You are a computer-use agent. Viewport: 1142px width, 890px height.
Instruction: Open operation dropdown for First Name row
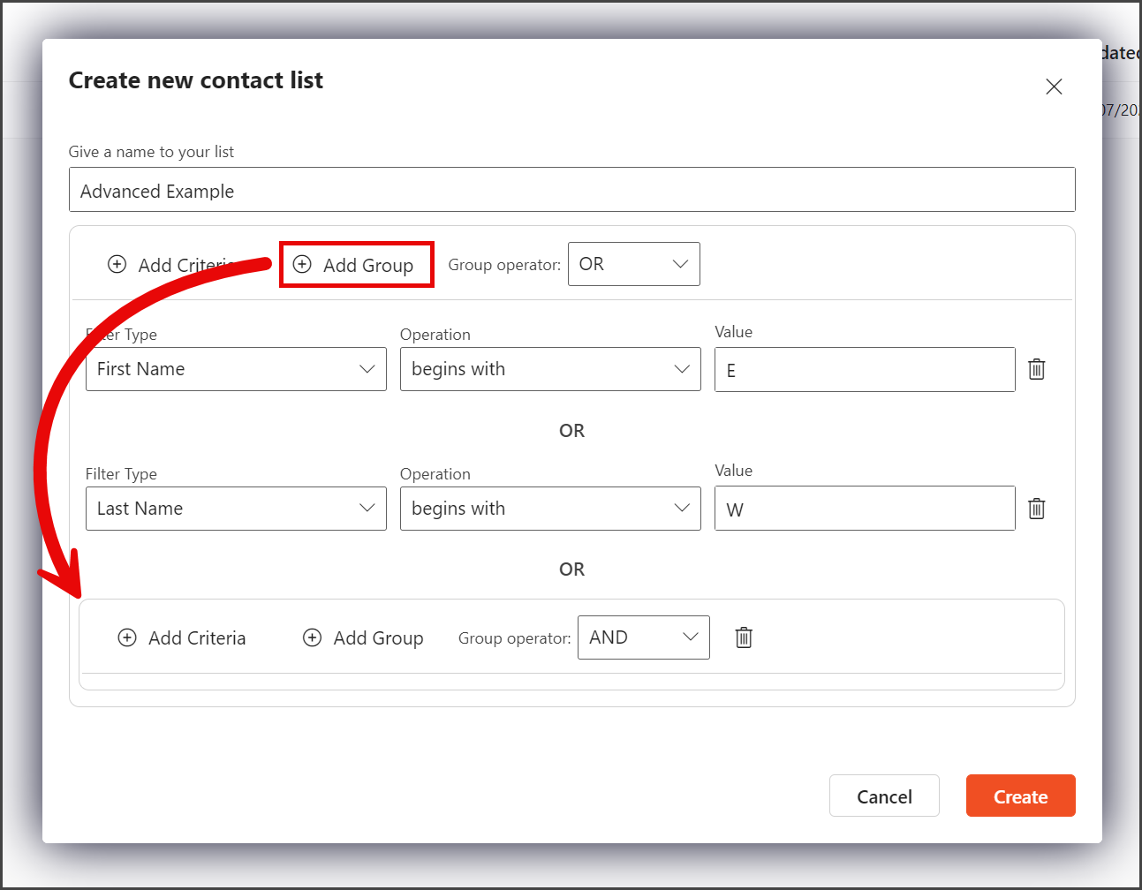coord(550,369)
